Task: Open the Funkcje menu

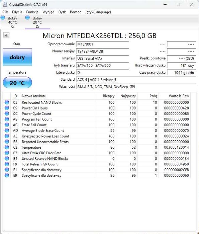Action: coord(32,12)
